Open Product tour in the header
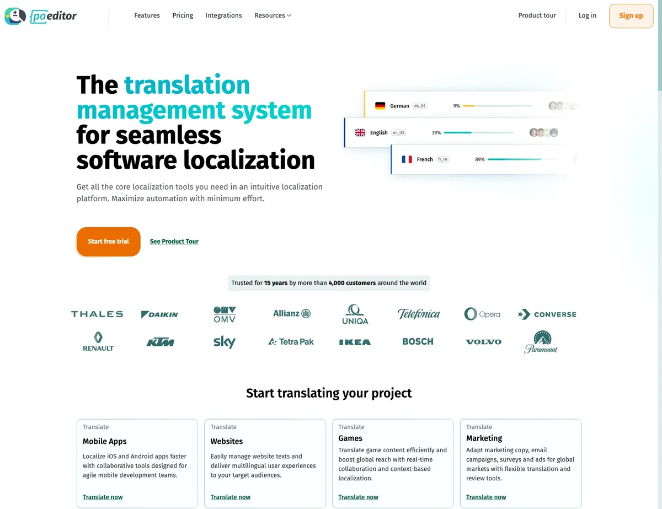Screen dimensions: 662x509 coord(537,15)
